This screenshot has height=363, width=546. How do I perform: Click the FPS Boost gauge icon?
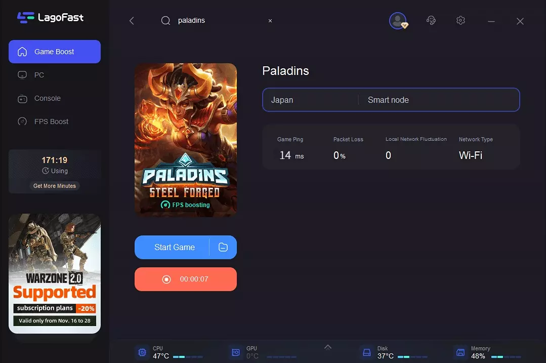coord(22,122)
